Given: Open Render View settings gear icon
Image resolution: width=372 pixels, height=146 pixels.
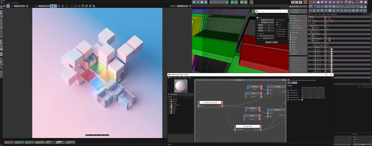Looking at the screenshot, I should tap(190, 6).
